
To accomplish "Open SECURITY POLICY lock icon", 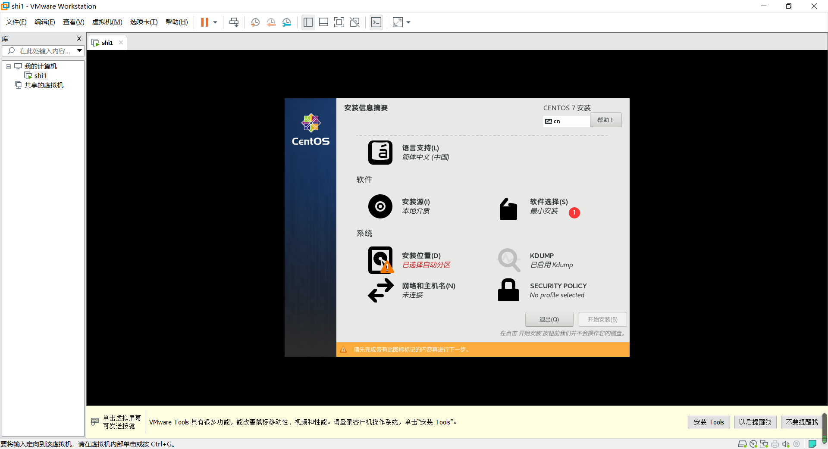I will (508, 290).
